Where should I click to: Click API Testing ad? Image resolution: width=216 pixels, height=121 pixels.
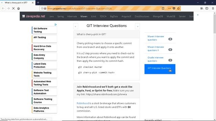click(x=44, y=39)
